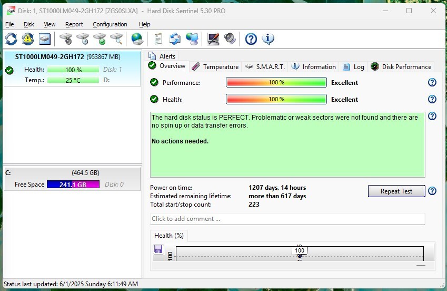Viewport: 447px width, 291px height.
Task: Switch to the Alerts tab
Action: pyautogui.click(x=162, y=56)
